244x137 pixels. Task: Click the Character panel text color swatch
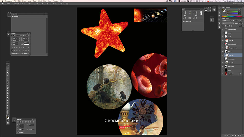(x=27, y=45)
